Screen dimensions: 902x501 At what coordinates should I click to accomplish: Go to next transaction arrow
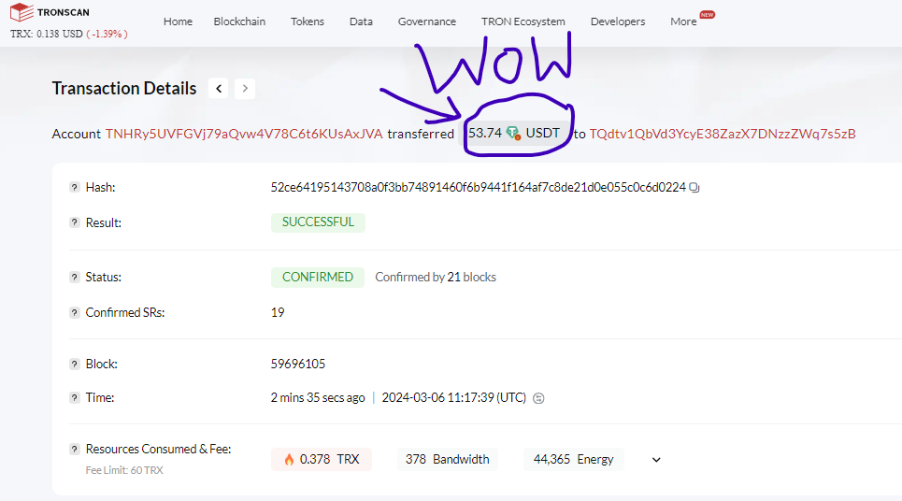tap(245, 89)
